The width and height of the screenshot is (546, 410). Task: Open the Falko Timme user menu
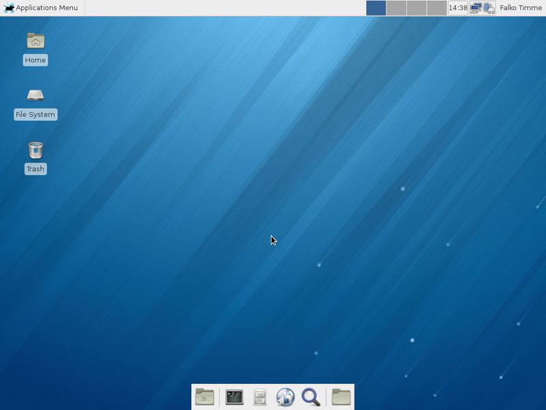coord(521,8)
